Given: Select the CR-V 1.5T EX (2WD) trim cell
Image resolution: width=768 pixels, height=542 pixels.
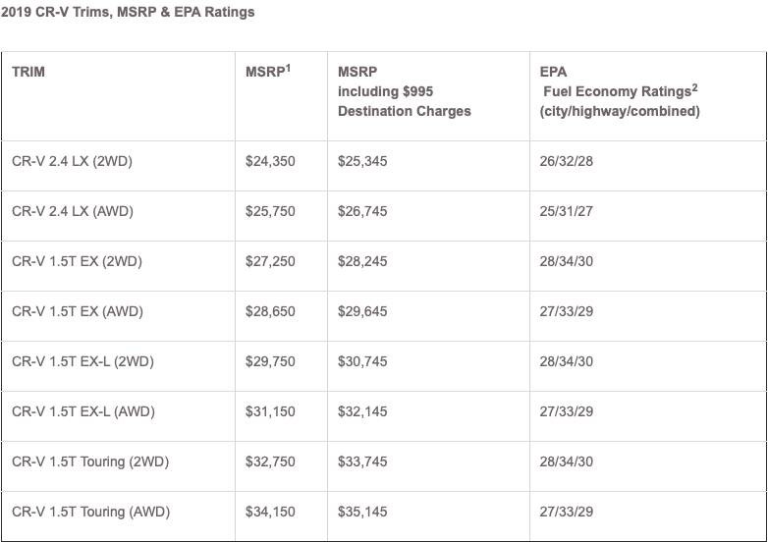Looking at the screenshot, I should coord(77,261).
